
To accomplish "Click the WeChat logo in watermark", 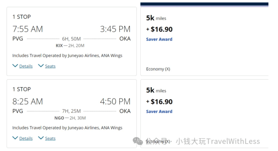I will click(138, 141).
